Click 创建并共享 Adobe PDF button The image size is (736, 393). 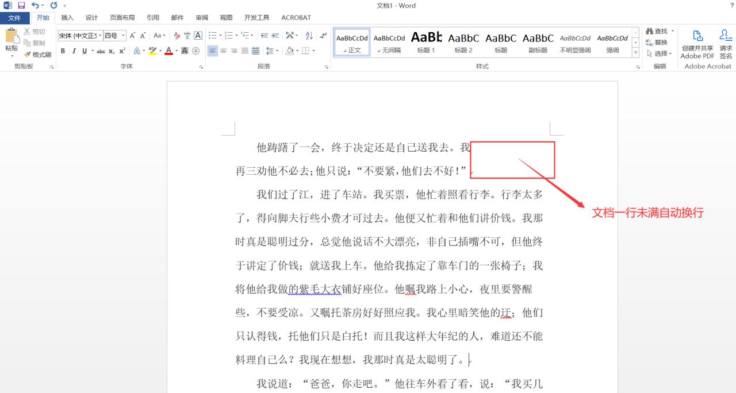(697, 44)
